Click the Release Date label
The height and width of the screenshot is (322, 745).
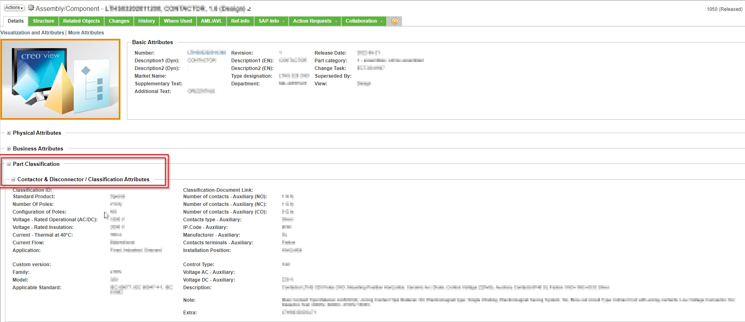coord(330,53)
